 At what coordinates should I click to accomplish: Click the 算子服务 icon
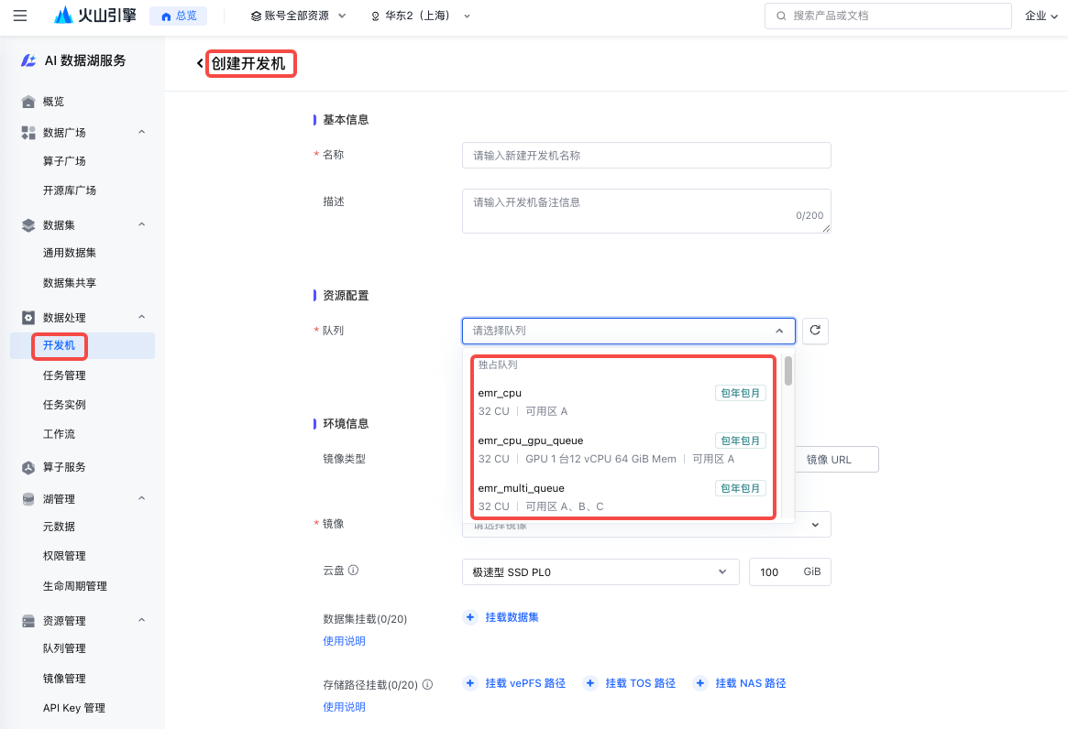[28, 467]
